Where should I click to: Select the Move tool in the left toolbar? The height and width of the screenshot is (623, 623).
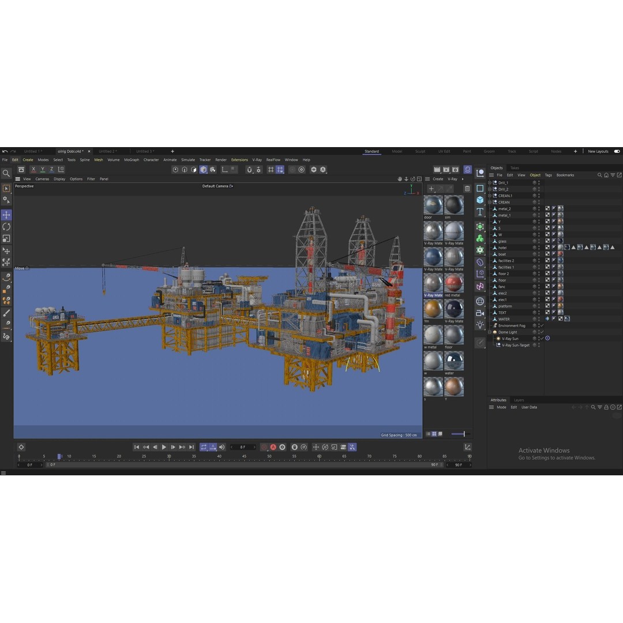6,215
